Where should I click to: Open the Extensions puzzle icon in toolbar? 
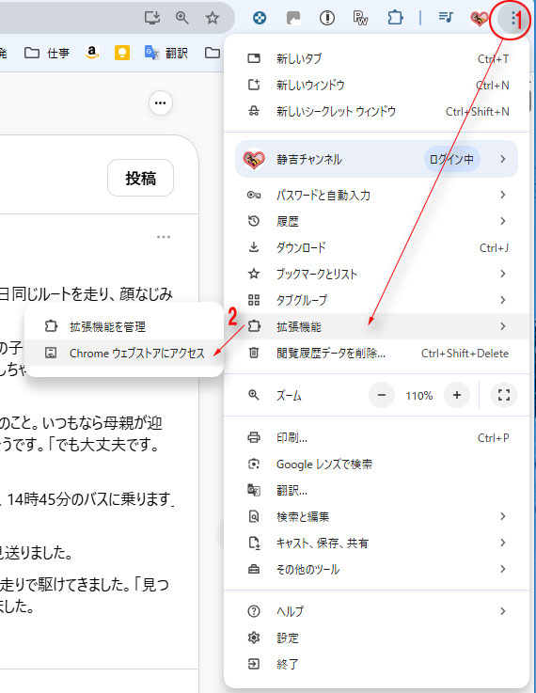point(395,18)
